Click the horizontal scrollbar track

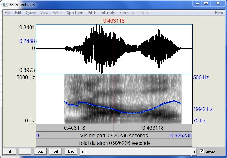138,152
